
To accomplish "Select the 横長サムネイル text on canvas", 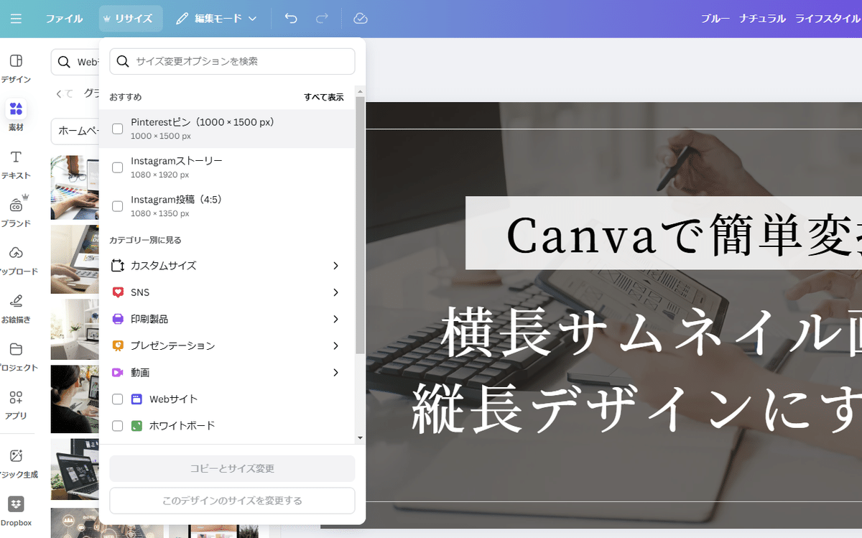I will click(x=651, y=331).
